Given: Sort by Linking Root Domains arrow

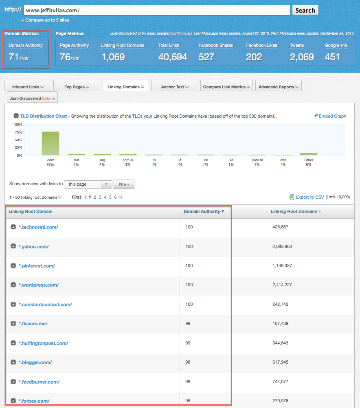Looking at the screenshot, I should pyautogui.click(x=320, y=211).
